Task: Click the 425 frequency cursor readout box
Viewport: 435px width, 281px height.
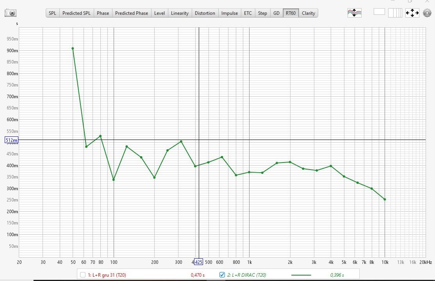Action: (x=198, y=262)
